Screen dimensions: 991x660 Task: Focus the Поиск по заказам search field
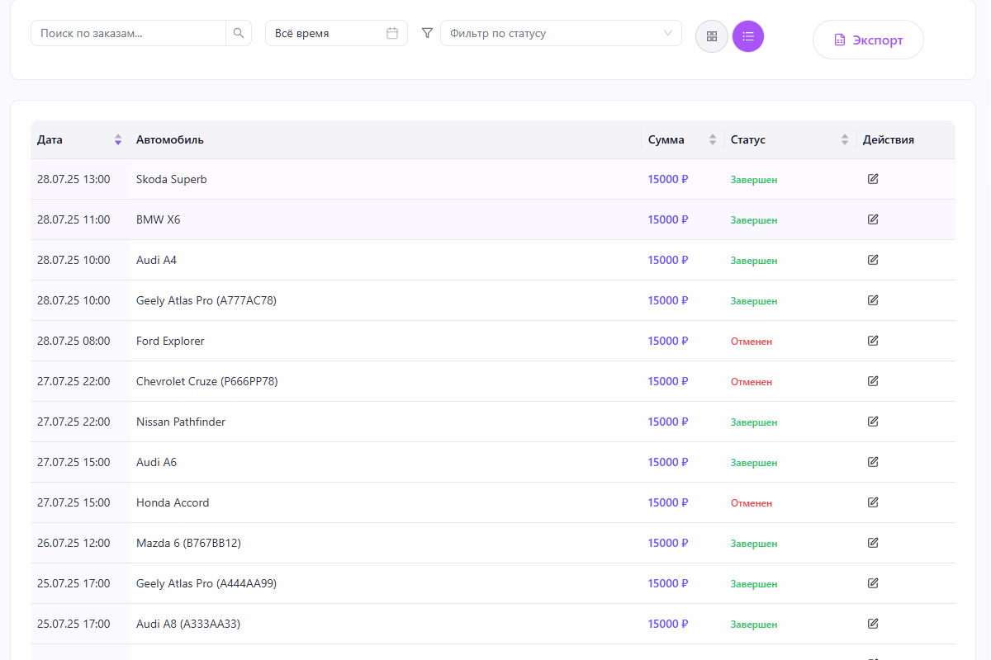pyautogui.click(x=129, y=33)
